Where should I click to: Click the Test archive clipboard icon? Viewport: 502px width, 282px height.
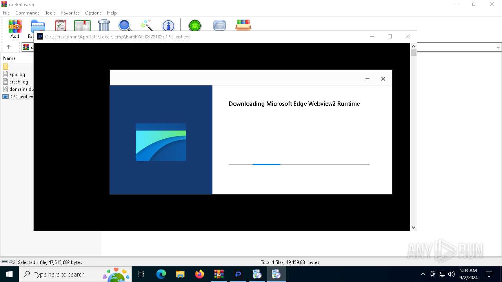61,25
